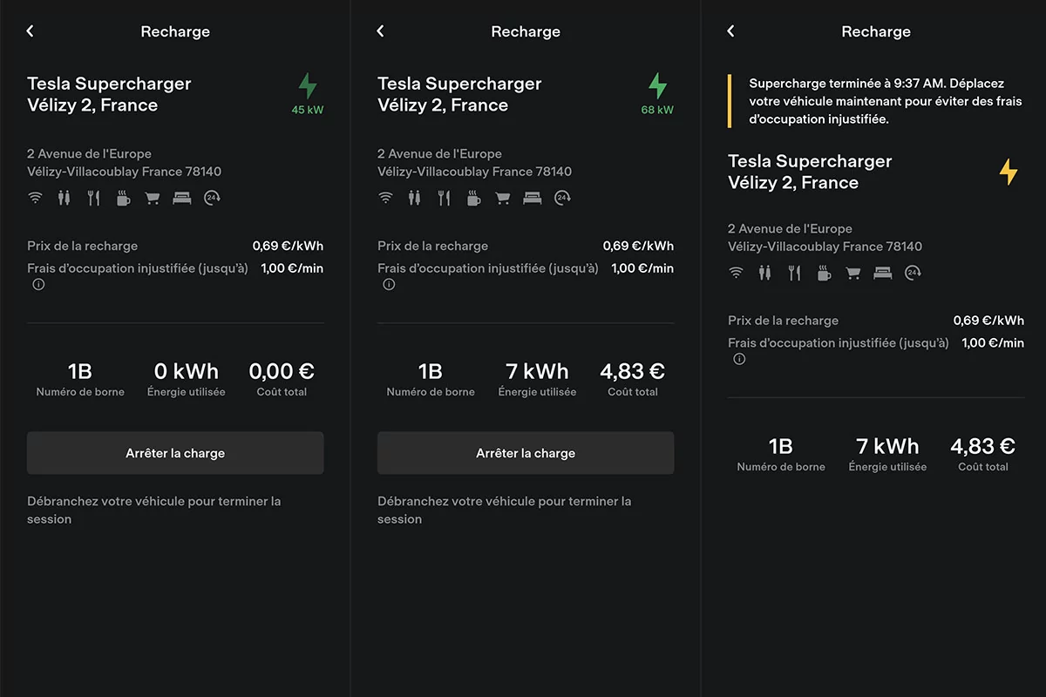
Task: Tap the 24-hour icon on 68 kW screen
Action: [x=563, y=198]
